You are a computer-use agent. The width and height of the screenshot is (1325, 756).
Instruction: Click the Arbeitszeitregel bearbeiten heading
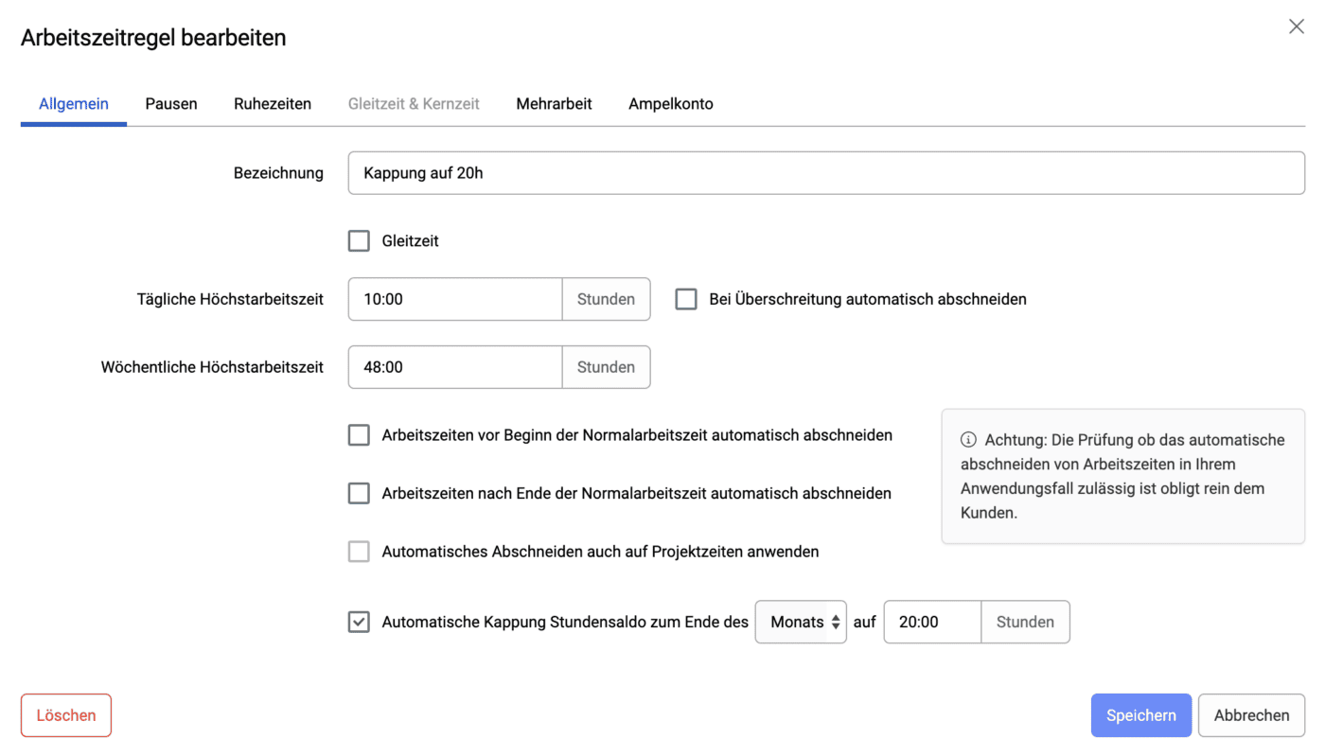coord(153,38)
